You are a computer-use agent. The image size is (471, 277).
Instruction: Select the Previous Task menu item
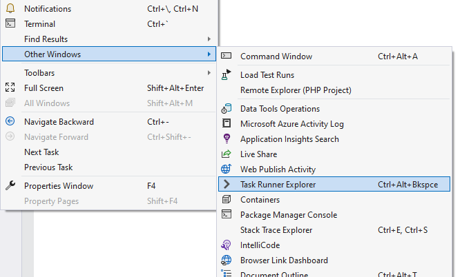[x=109, y=167]
